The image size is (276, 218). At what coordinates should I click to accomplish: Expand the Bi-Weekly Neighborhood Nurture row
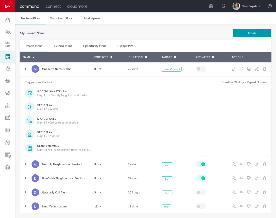pos(26,178)
